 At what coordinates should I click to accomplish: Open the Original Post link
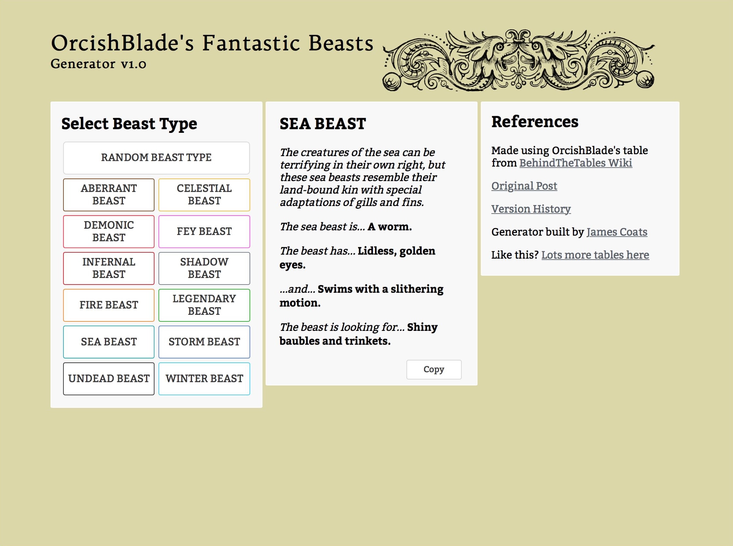[524, 186]
